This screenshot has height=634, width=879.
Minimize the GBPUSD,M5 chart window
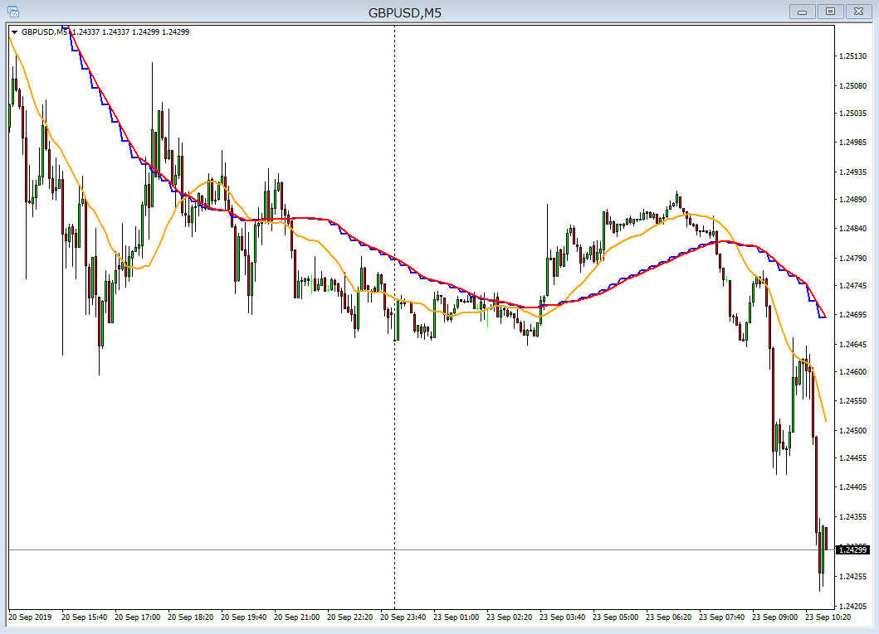(x=802, y=12)
